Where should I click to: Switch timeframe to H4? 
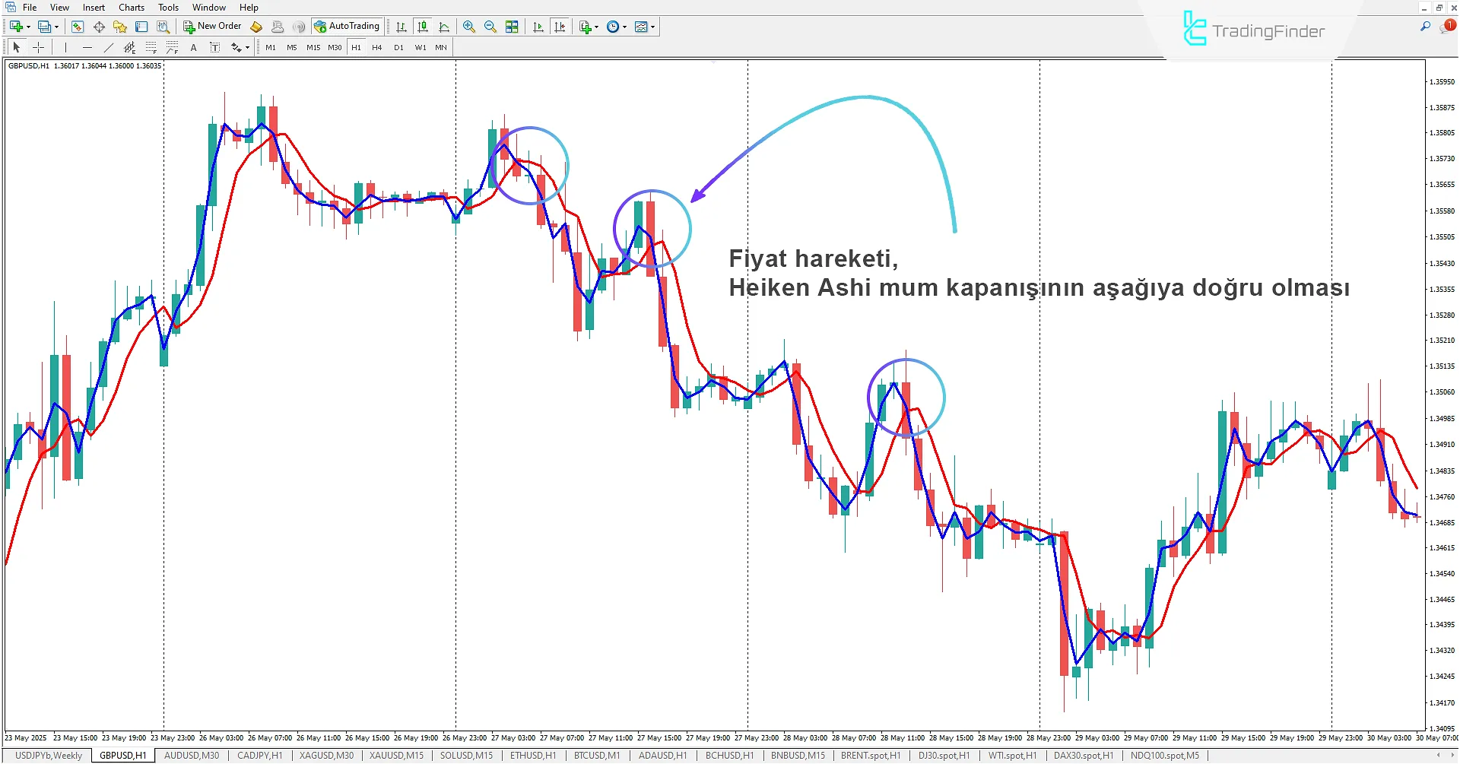pyautogui.click(x=376, y=46)
